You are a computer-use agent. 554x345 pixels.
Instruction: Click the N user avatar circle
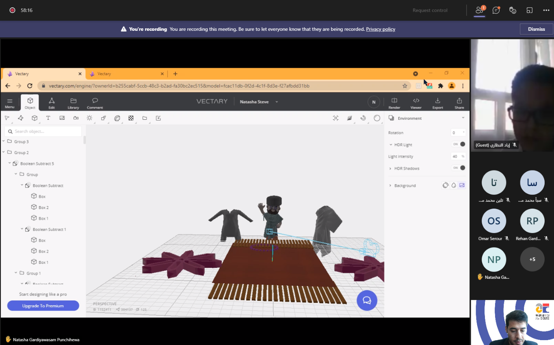pos(374,102)
